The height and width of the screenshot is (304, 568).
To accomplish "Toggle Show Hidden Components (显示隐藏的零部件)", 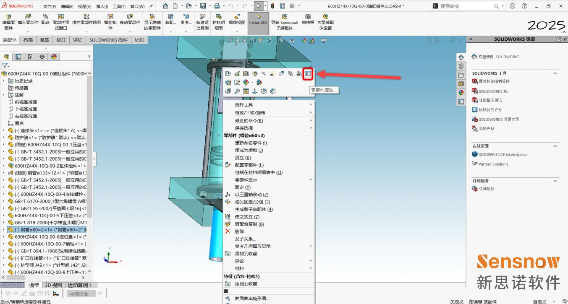I will click(152, 19).
